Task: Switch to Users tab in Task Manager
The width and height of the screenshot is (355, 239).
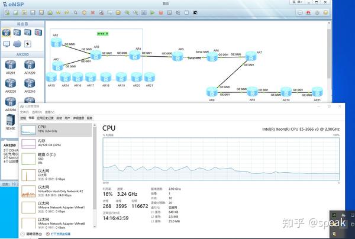Action: 67,118
